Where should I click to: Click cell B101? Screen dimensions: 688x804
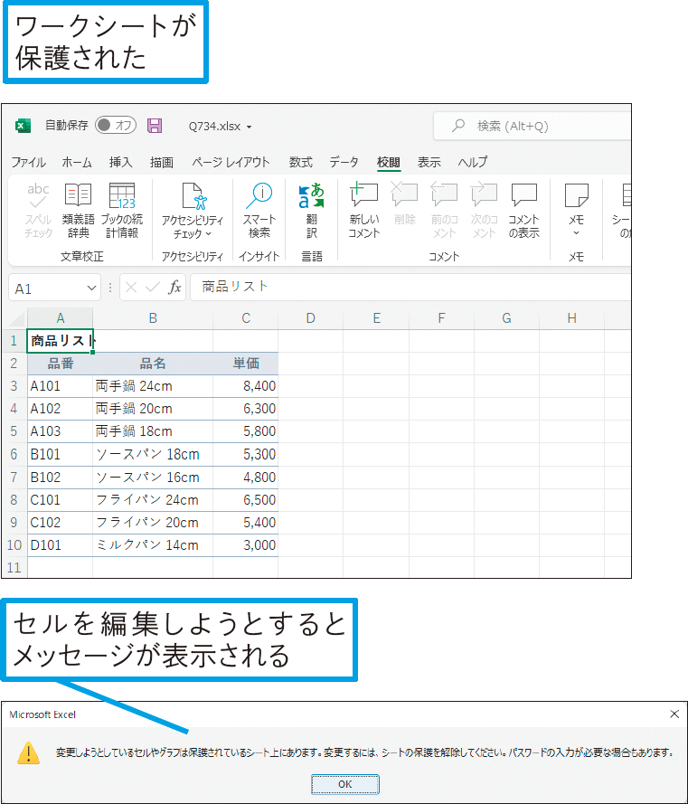(x=60, y=454)
